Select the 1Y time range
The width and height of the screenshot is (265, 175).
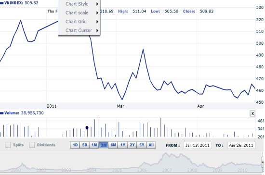coord(123,145)
